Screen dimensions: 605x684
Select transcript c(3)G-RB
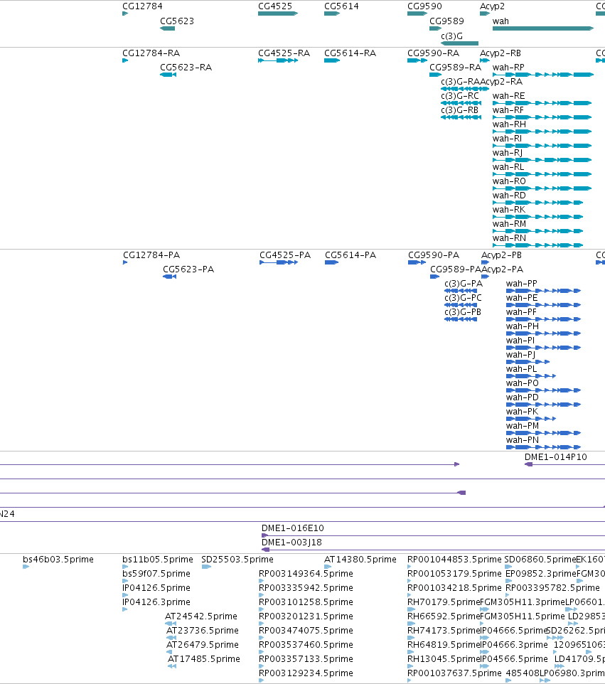460,110
